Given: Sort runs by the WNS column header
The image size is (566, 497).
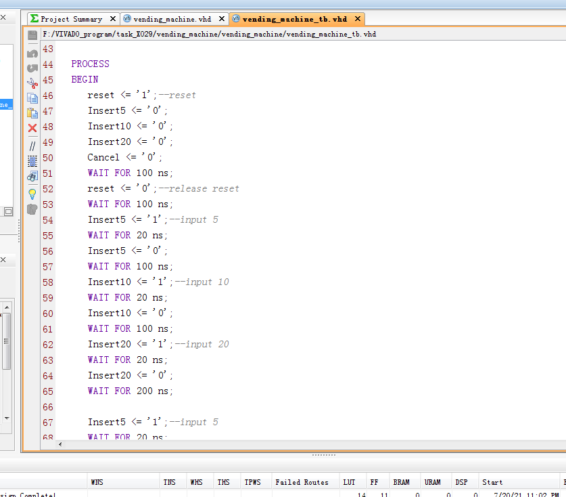Looking at the screenshot, I should [97, 482].
